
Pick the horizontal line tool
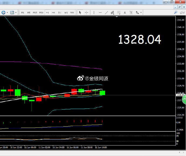(x=100, y=12)
